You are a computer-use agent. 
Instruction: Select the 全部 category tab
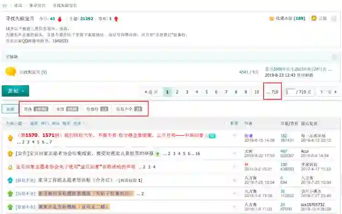pos(10,109)
